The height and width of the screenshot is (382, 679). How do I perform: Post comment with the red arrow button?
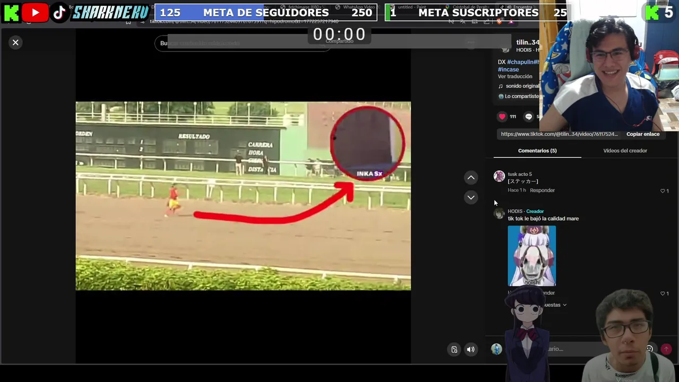[666, 349]
